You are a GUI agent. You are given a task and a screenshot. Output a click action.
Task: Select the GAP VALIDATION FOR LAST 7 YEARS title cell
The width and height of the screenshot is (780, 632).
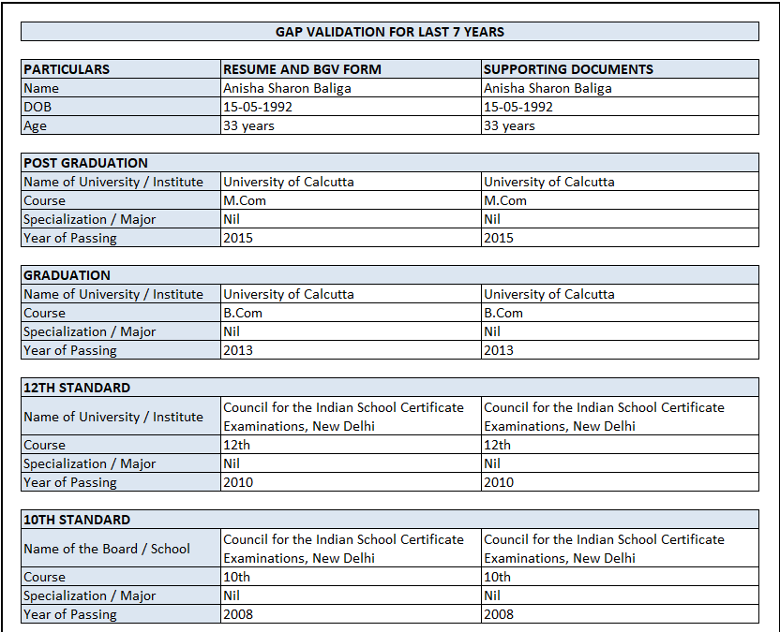coord(389,31)
